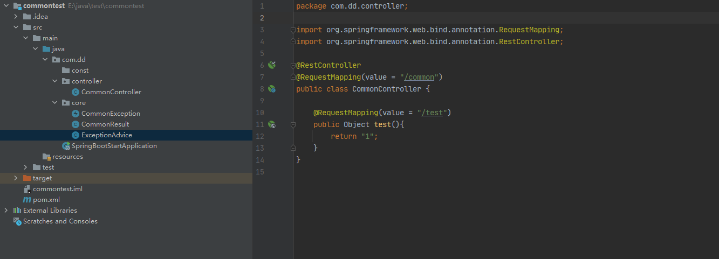Click the CommonController class icon in the tree
The height and width of the screenshot is (259, 719).
(76, 92)
